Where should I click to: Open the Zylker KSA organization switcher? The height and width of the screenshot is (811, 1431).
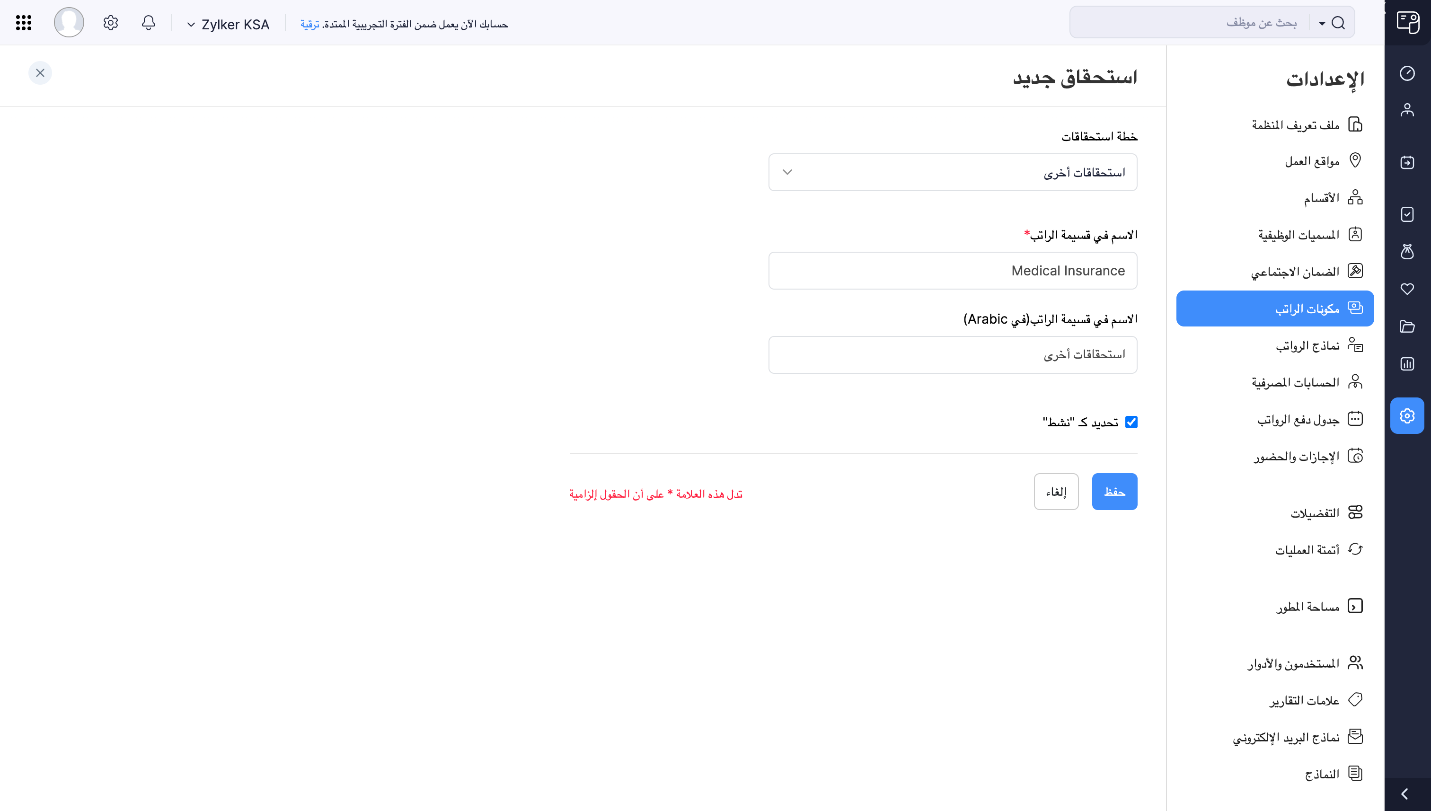click(229, 25)
